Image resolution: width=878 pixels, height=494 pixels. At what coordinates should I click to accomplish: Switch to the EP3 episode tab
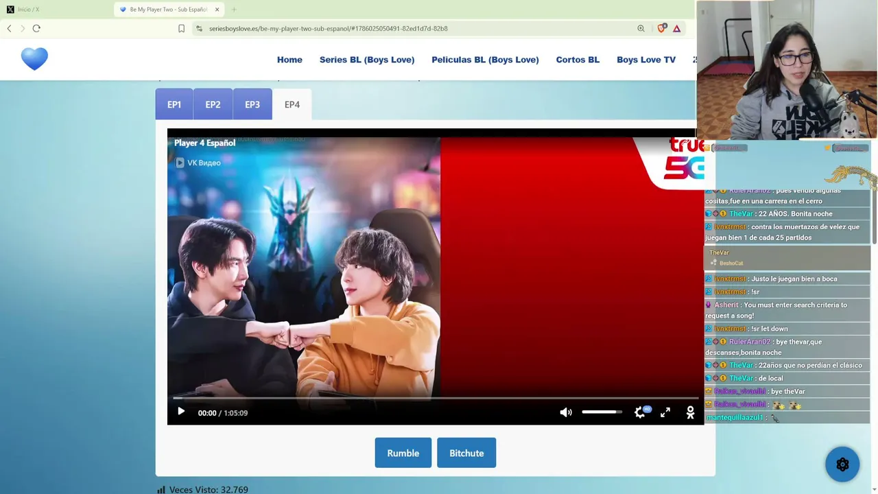252,104
